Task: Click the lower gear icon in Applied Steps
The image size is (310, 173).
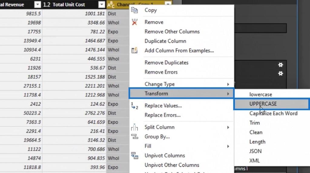Action: pyautogui.click(x=280, y=73)
